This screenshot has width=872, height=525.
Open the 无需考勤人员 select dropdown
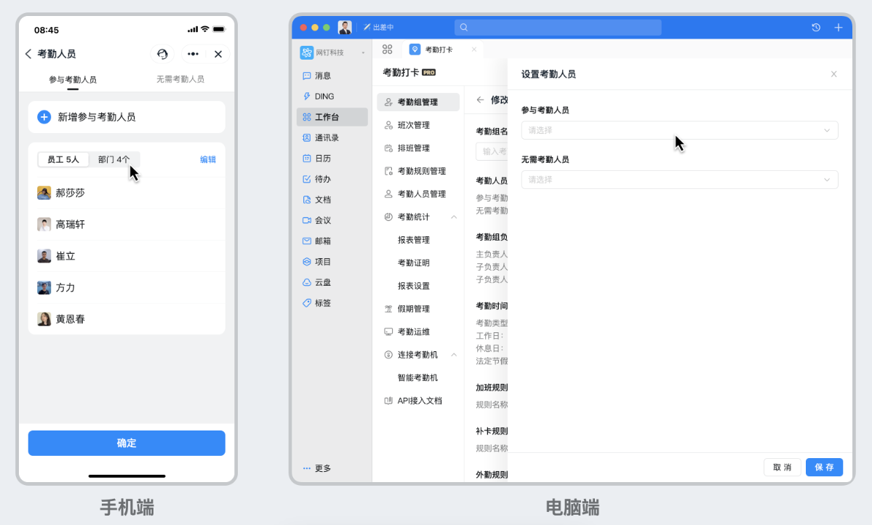tap(679, 180)
